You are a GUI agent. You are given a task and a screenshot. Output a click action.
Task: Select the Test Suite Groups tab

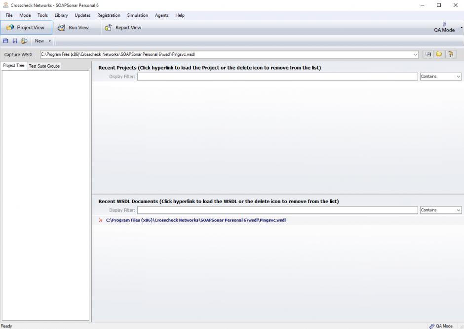[44, 66]
